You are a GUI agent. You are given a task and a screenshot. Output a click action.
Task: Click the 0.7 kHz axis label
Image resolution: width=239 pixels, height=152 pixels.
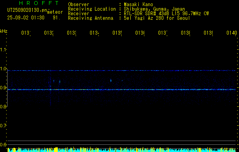coord(3,126)
